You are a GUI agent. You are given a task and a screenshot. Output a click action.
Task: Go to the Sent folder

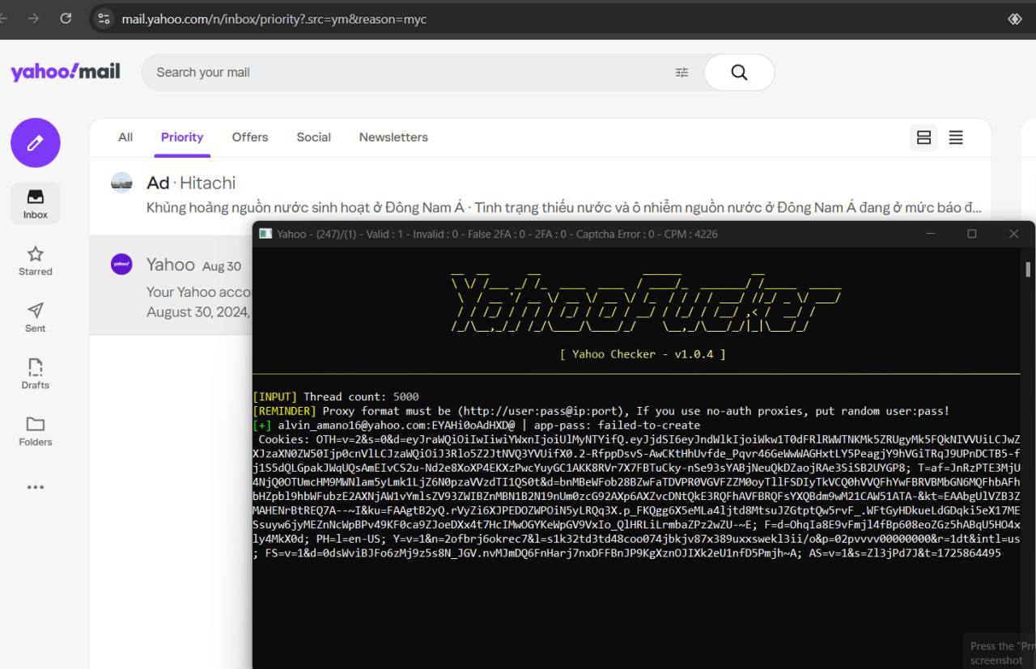point(35,317)
